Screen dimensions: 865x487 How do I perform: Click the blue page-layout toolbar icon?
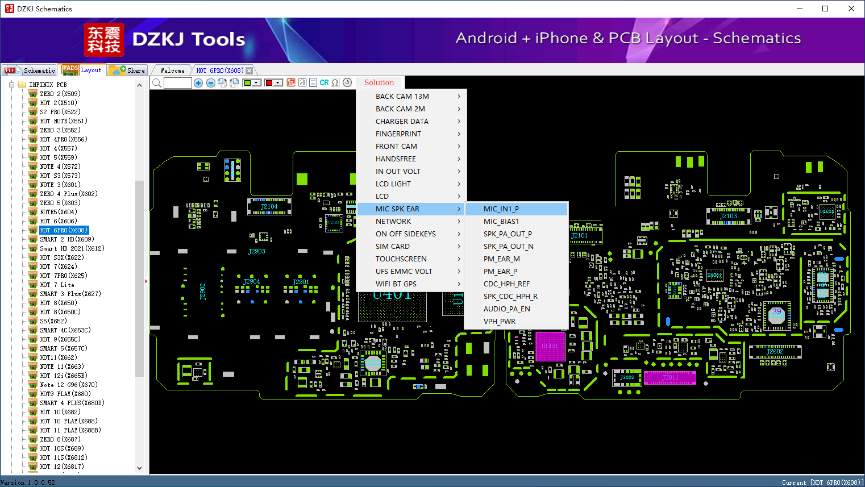tap(313, 82)
